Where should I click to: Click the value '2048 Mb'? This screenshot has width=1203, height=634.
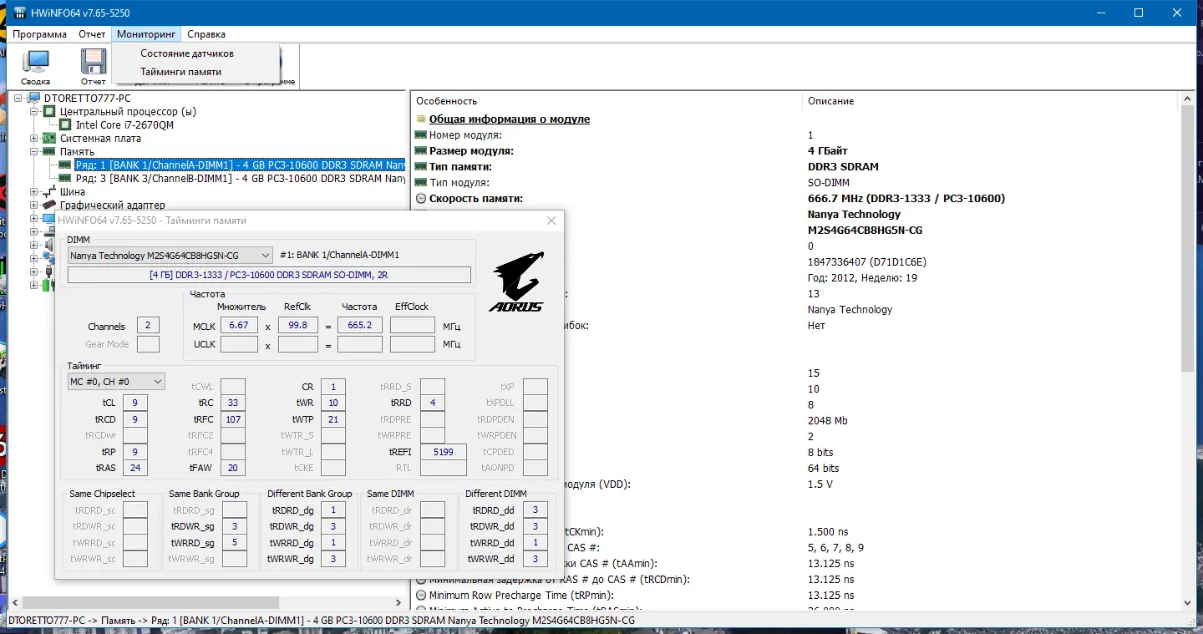coord(828,421)
